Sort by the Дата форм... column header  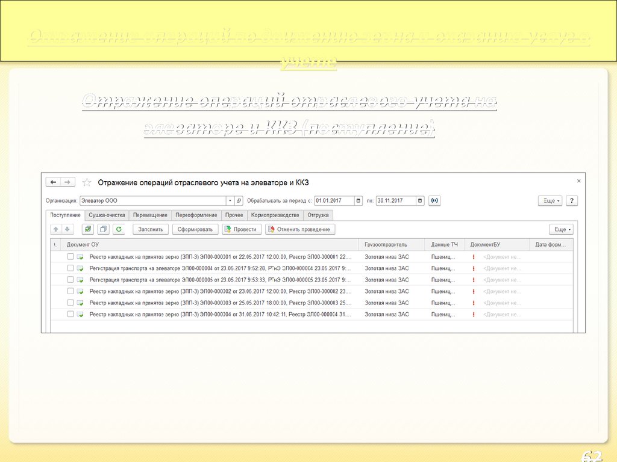click(x=551, y=245)
